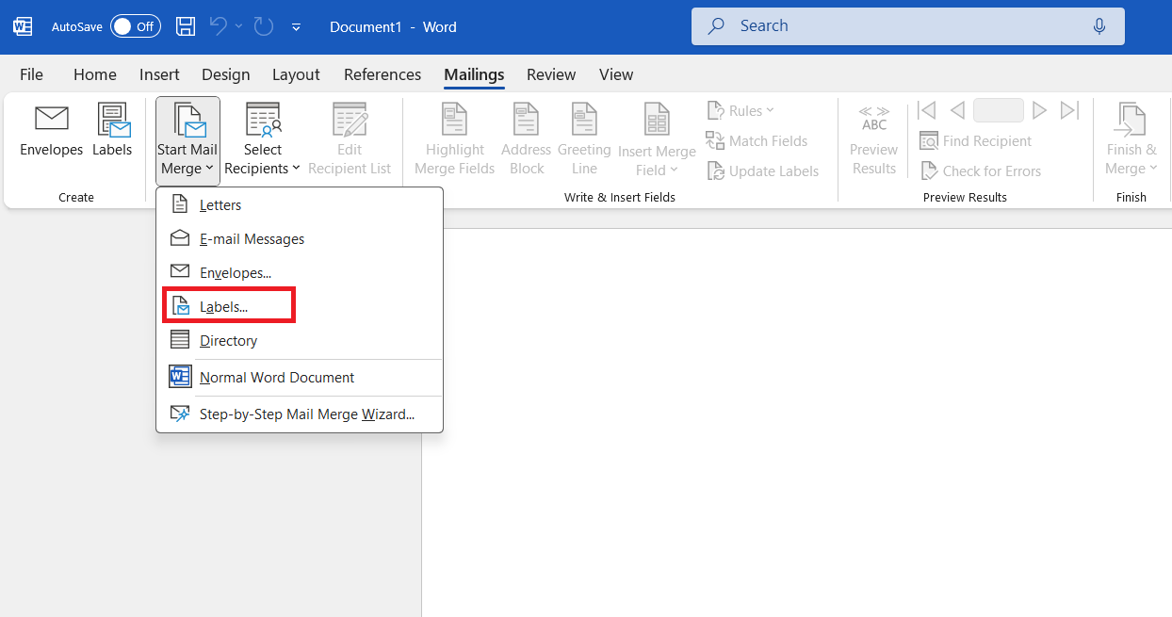
Task: Click the microphone dictate icon in Search
Action: pyautogui.click(x=1099, y=26)
